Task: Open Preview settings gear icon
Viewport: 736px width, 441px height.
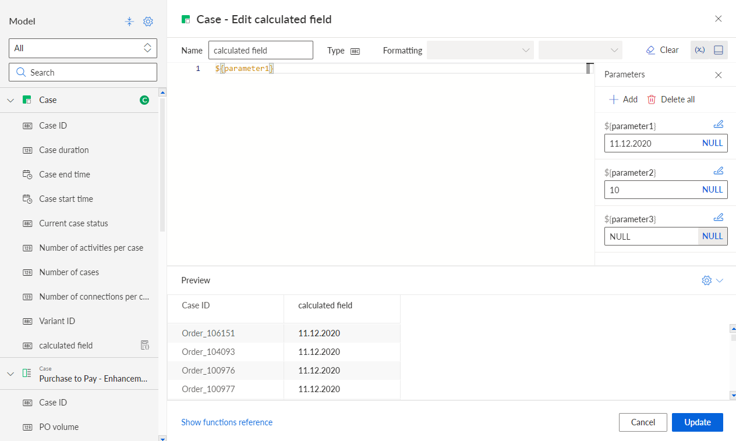Action: coord(707,280)
